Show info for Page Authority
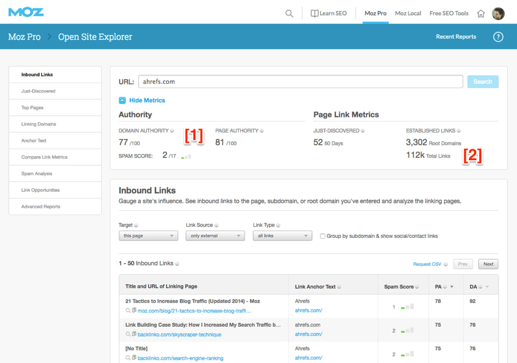Viewport: 517px width, 363px height. [262, 131]
